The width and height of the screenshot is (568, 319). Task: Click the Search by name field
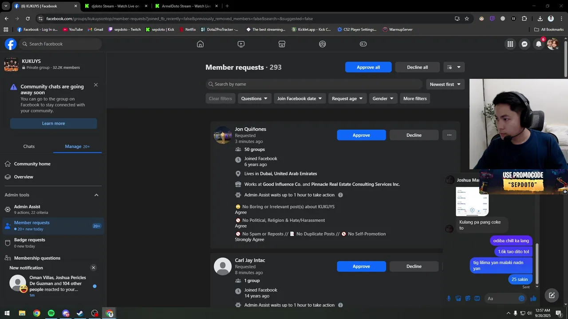(314, 84)
